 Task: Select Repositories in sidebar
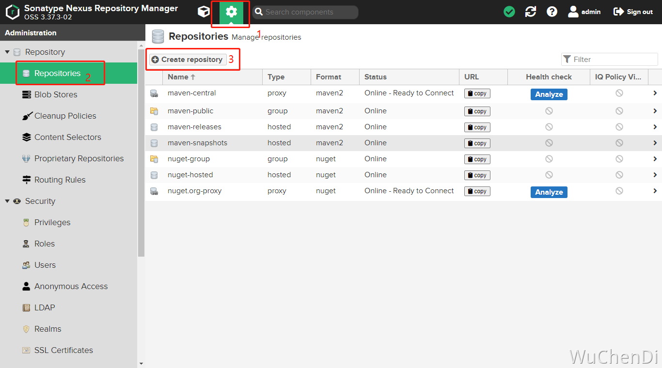(x=69, y=73)
